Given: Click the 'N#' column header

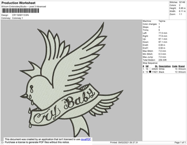Looking at the screenshot, I should [147, 66].
